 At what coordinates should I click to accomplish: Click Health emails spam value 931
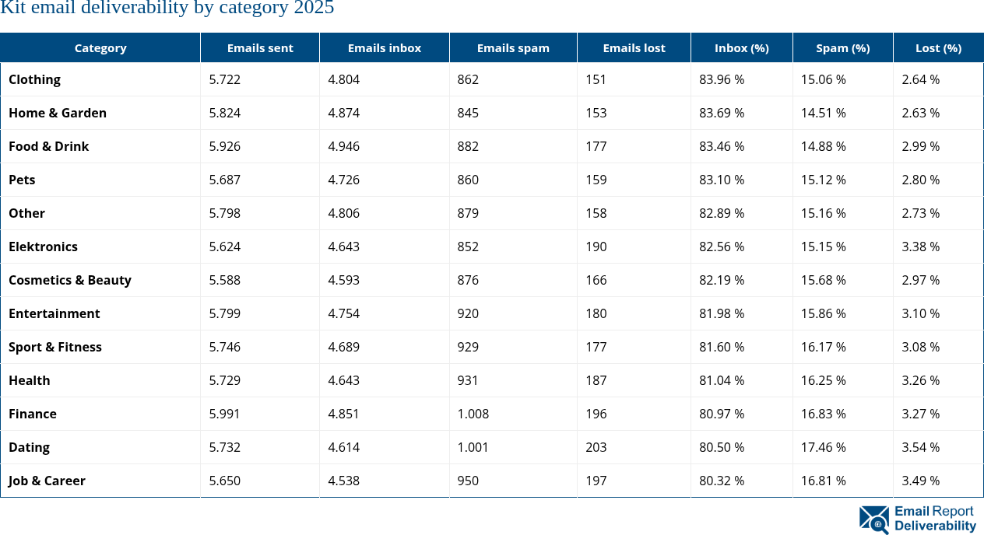click(469, 380)
